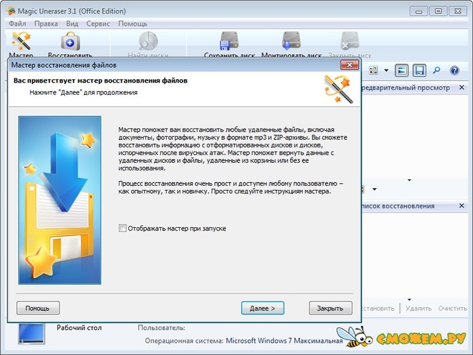The height and width of the screenshot is (355, 473).
Task: Open the Файл menu
Action: (17, 24)
